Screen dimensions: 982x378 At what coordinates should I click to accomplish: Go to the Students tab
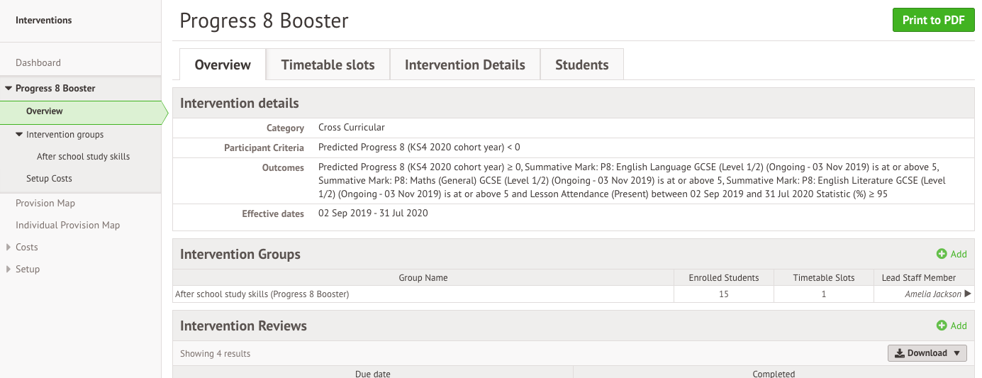point(581,65)
